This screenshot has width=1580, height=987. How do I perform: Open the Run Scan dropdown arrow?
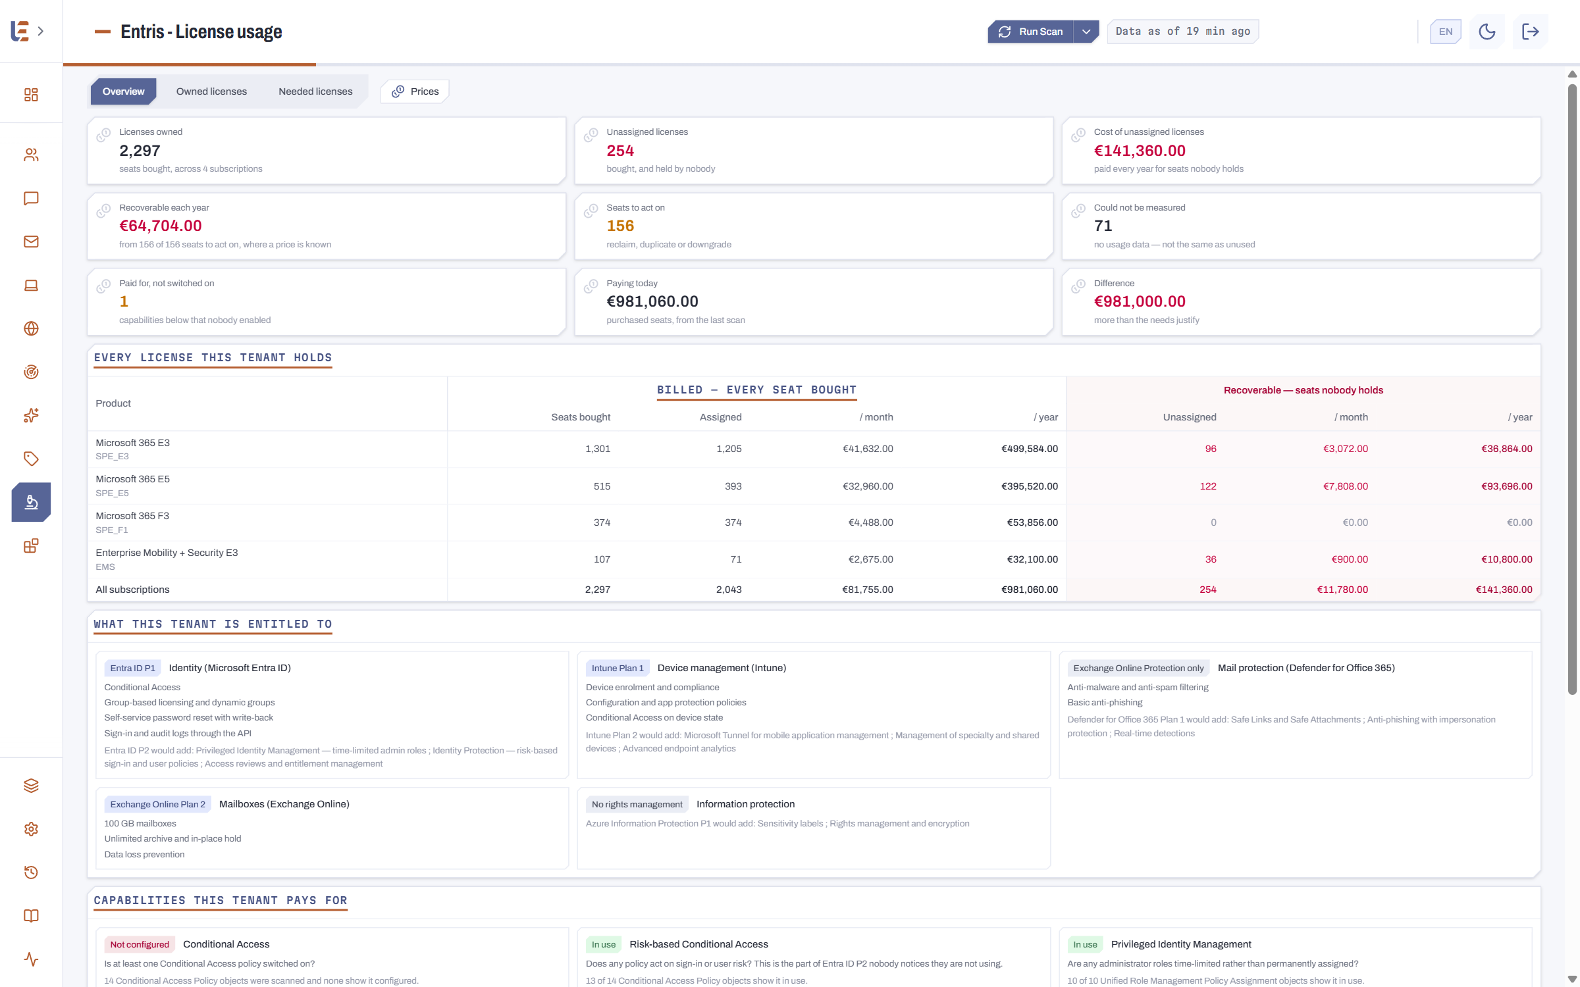pos(1086,31)
